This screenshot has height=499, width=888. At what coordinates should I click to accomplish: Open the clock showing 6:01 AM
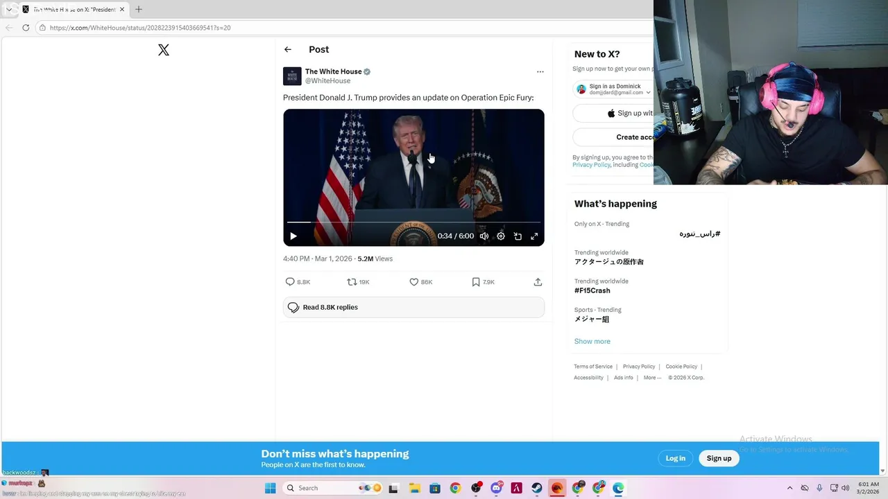click(868, 488)
